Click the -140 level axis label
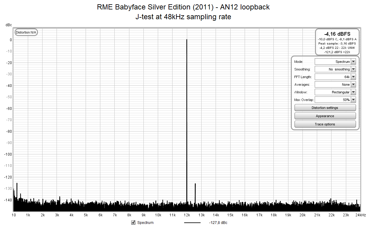Screen dimensions: 367x227 point(8,200)
